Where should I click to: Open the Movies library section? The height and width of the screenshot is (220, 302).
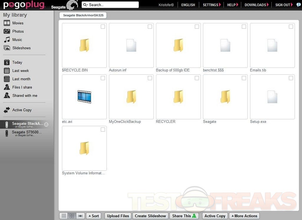18,23
